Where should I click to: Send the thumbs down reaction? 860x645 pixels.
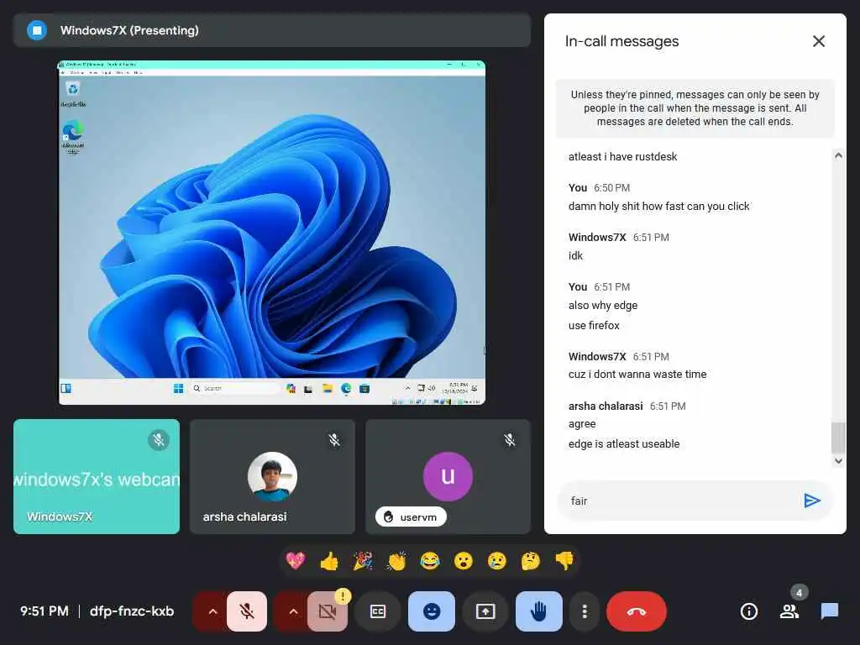[564, 560]
